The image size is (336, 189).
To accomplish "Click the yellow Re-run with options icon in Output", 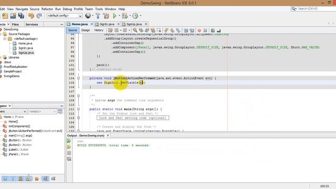I will [x=69, y=147].
